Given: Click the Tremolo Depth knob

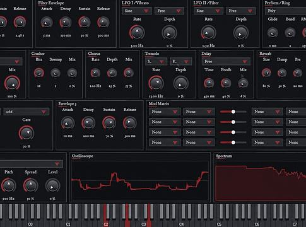Looking at the screenshot, I should click(x=180, y=84).
